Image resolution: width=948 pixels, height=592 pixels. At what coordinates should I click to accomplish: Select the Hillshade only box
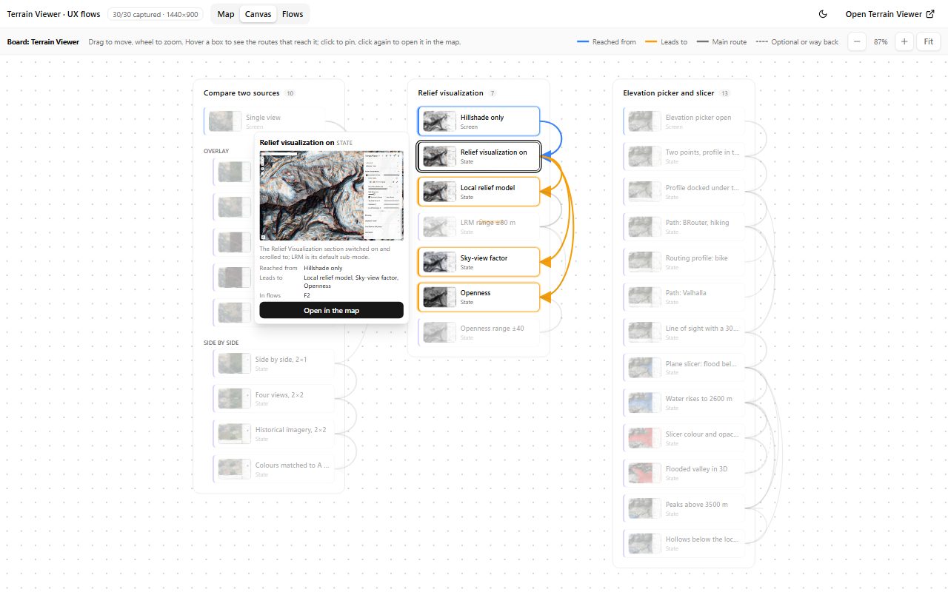(478, 121)
